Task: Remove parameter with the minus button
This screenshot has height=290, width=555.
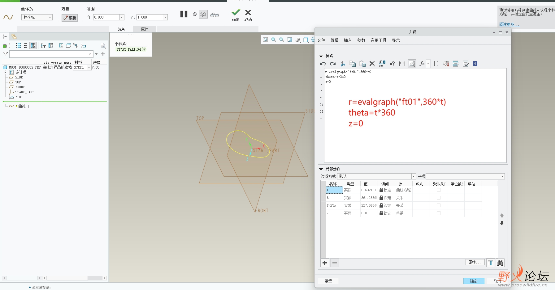Action: pos(335,263)
